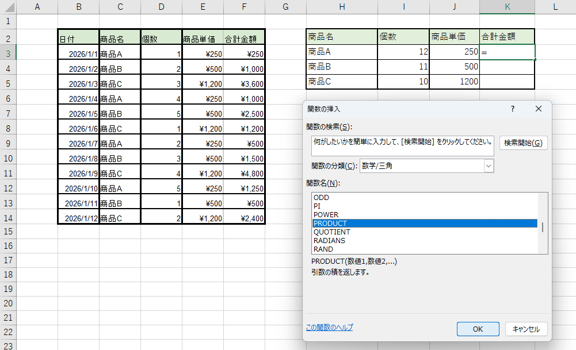Open the help link for this function
Screen dimensions: 576x350
329,328
